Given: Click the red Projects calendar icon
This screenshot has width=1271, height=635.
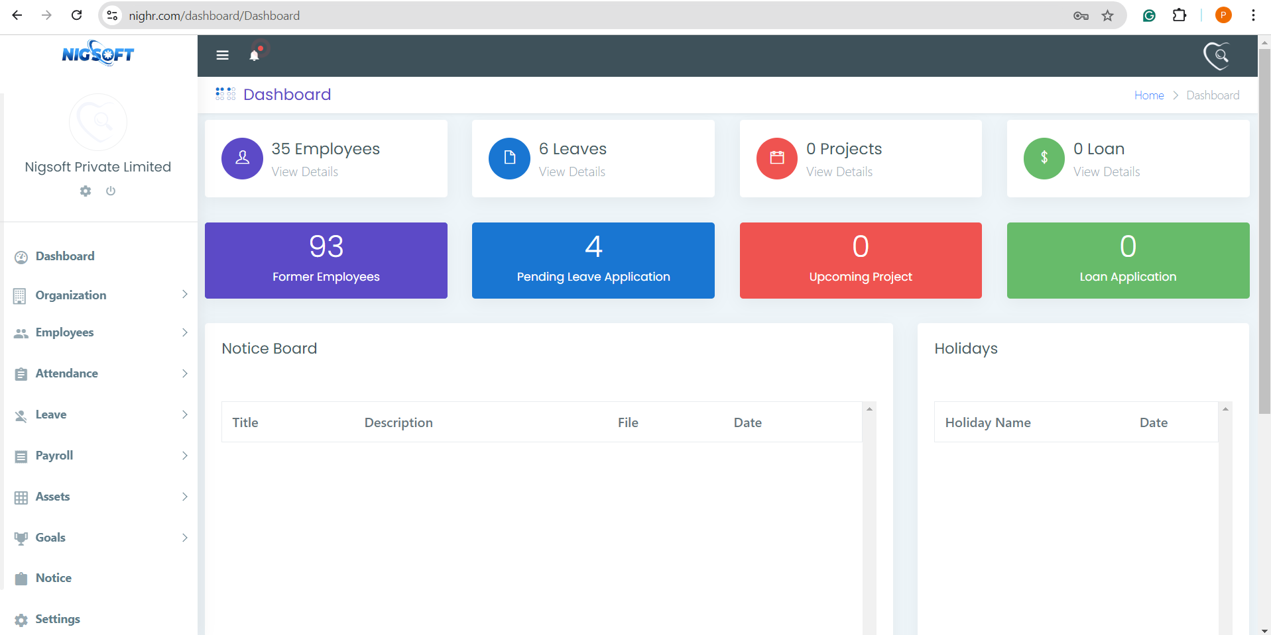Looking at the screenshot, I should coord(777,158).
